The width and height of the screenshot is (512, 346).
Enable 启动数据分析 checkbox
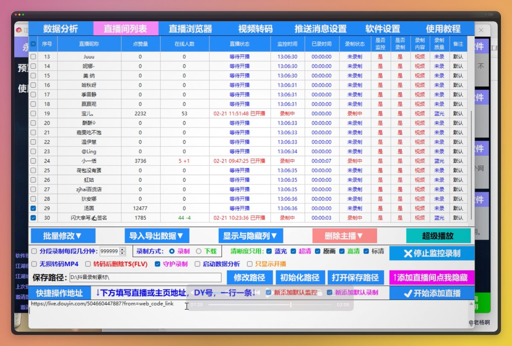coord(198,264)
